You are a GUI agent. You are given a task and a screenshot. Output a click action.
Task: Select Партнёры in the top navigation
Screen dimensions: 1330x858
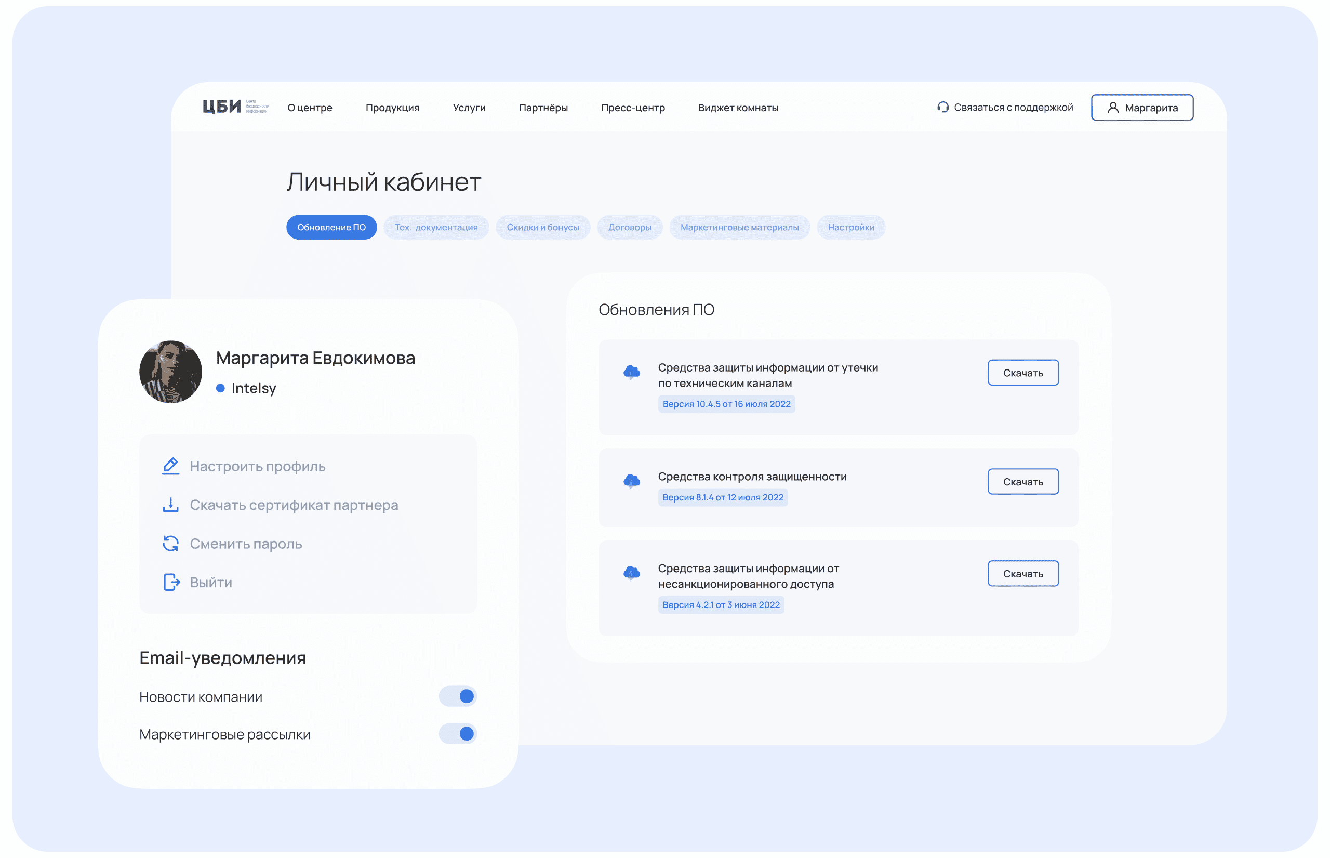click(x=543, y=107)
